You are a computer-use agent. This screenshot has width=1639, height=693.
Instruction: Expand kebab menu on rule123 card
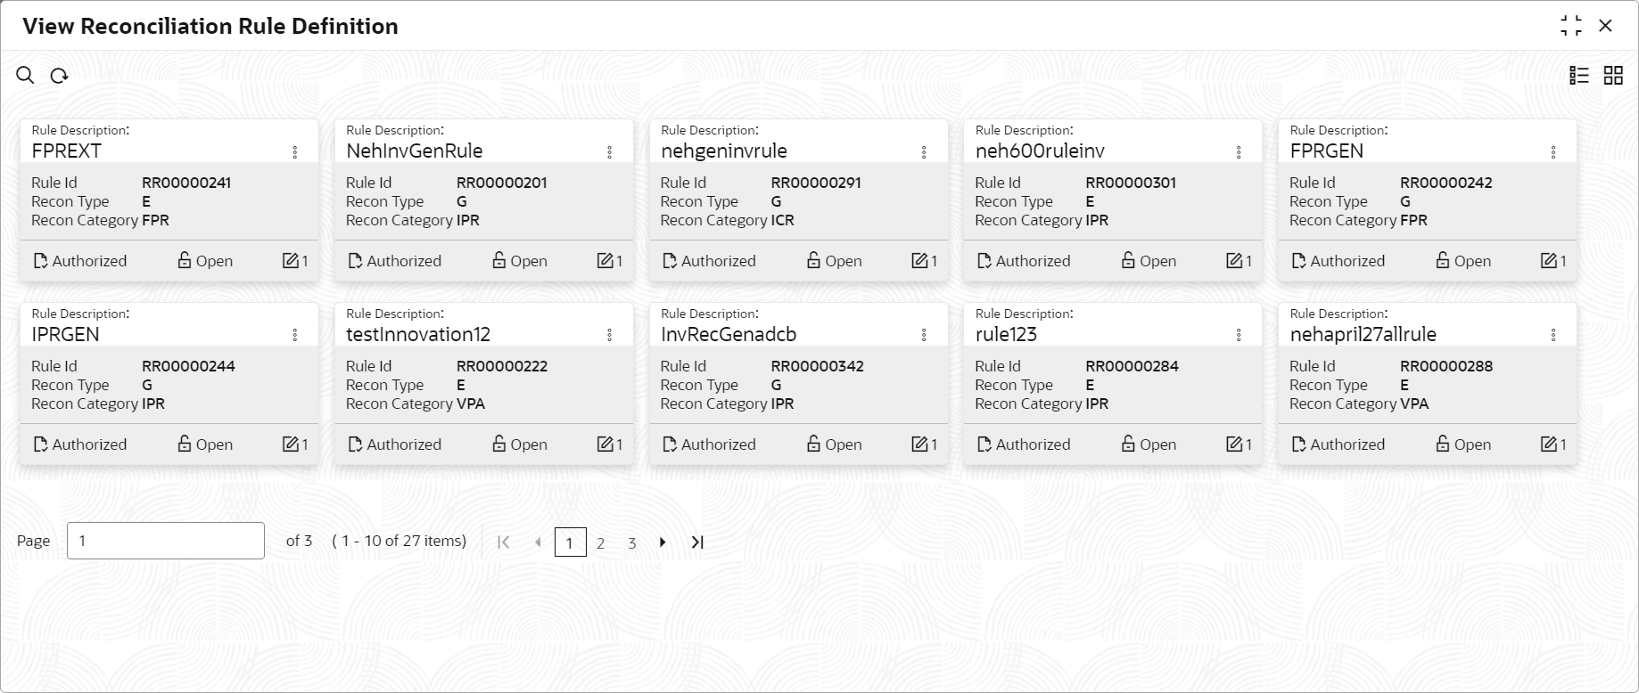pos(1239,335)
